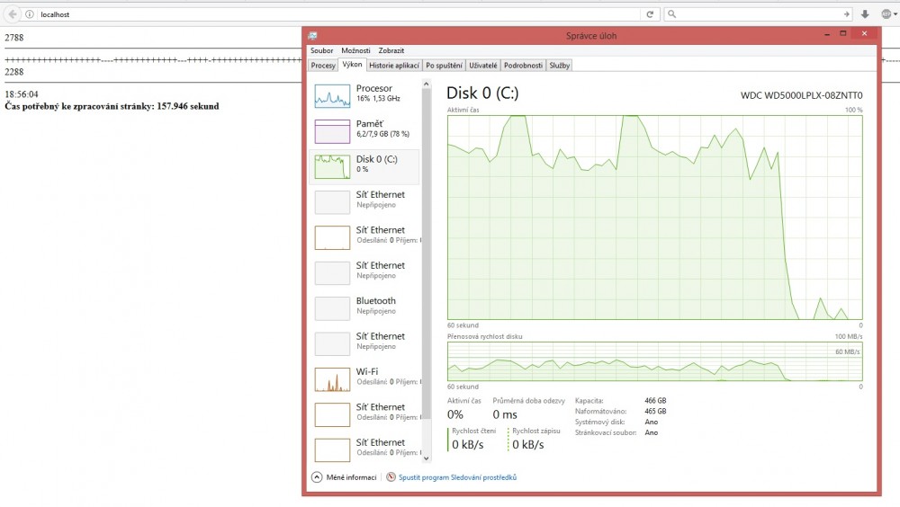Screen dimensions: 900x507
Task: Click into the browser search field
Action: (x=756, y=14)
